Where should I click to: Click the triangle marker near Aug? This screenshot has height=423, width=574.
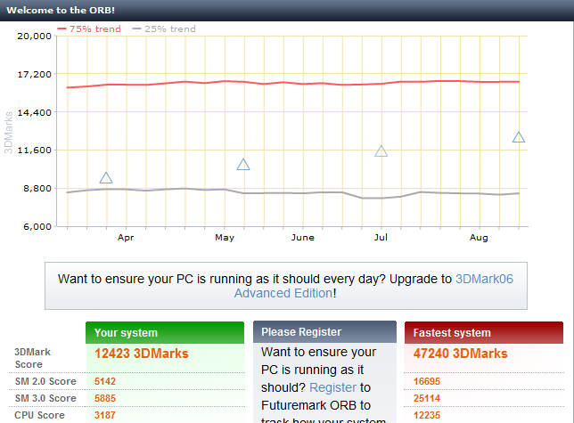[x=519, y=137]
